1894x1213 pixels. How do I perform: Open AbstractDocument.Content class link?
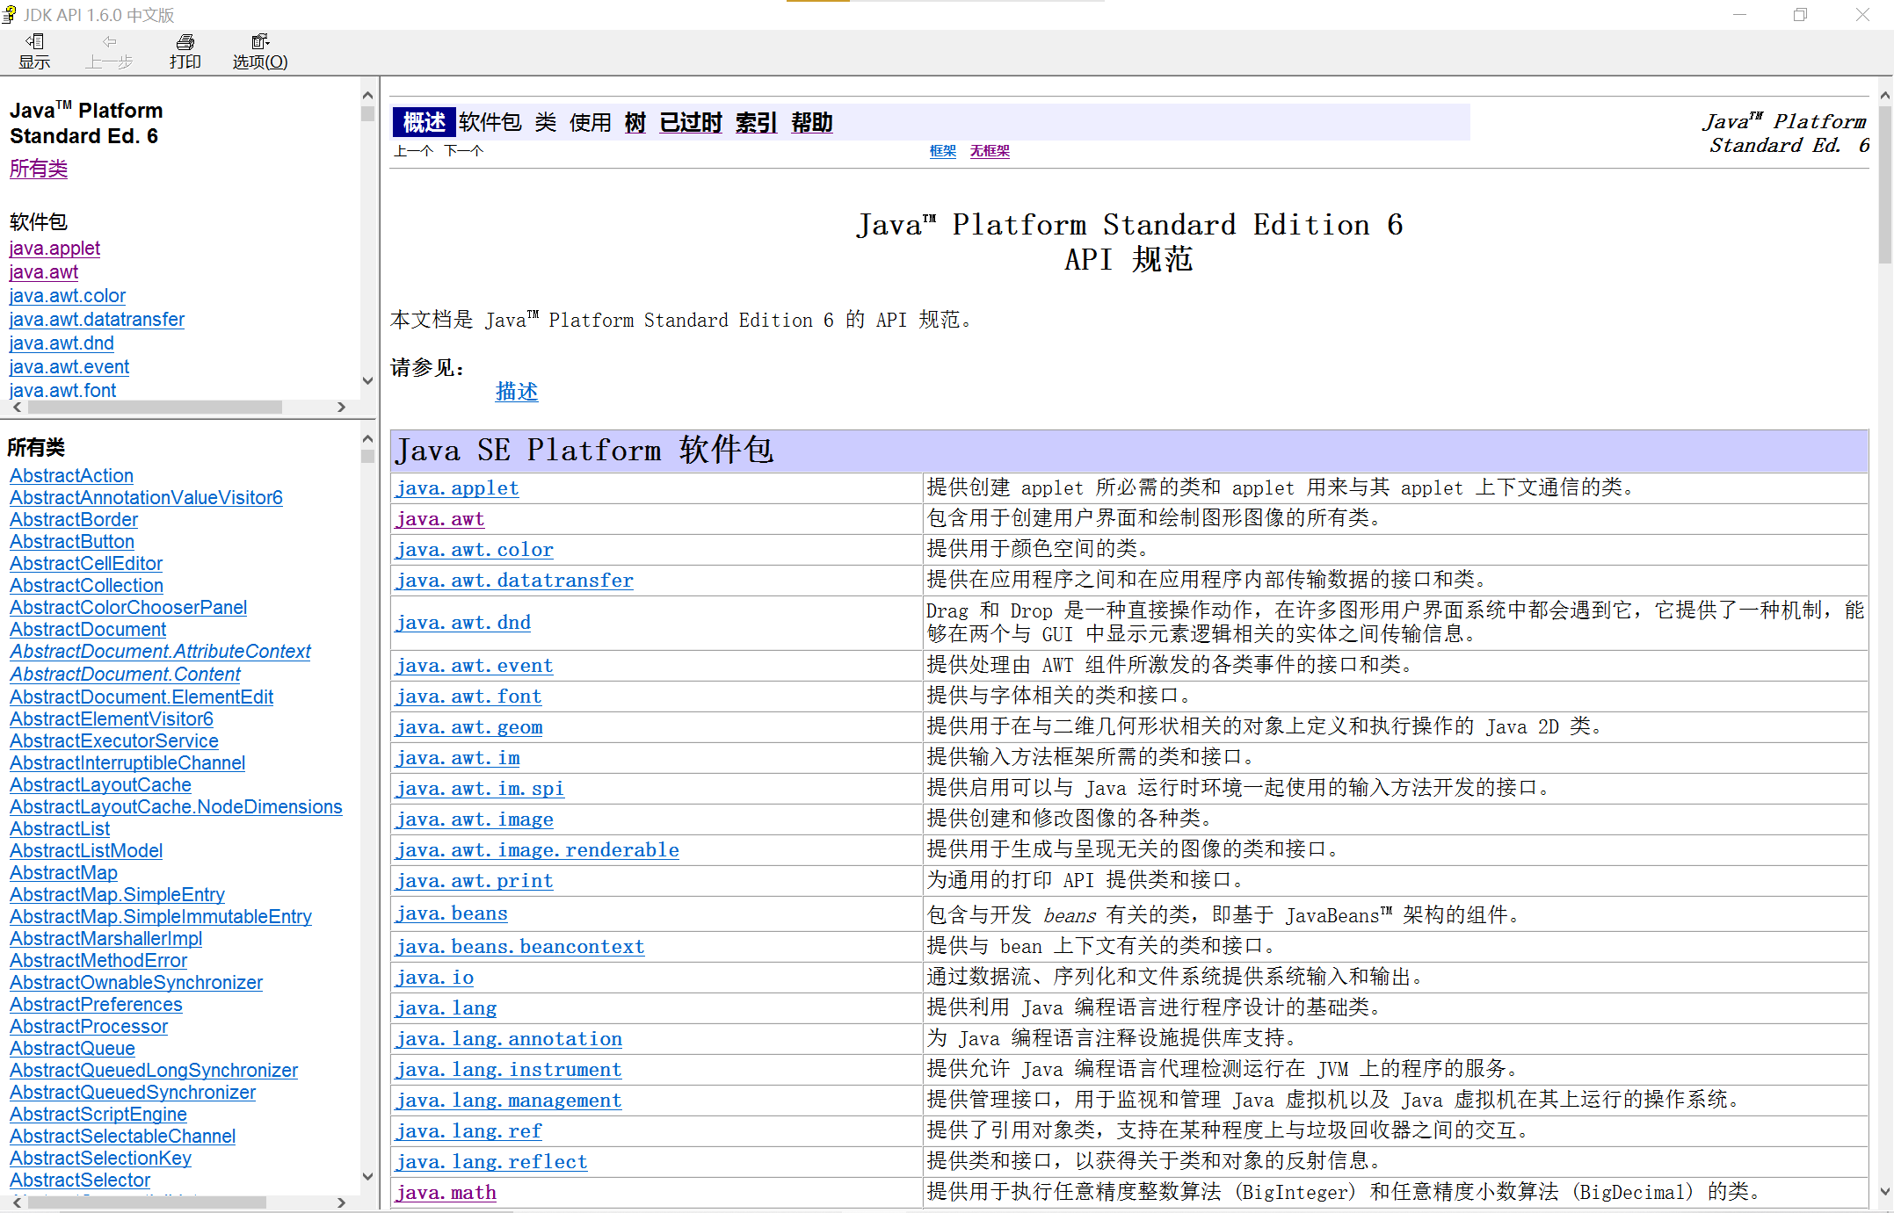(125, 674)
